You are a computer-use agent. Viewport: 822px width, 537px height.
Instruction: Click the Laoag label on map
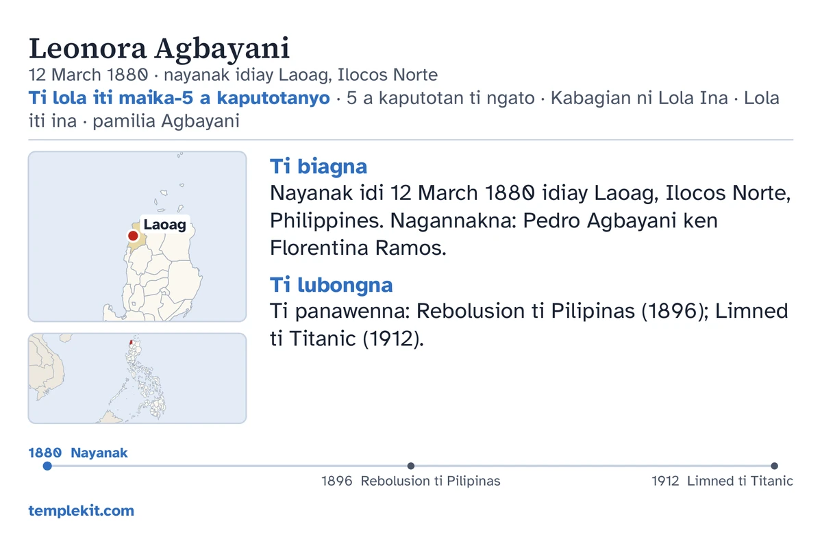point(164,225)
